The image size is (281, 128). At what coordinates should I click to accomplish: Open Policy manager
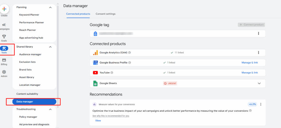click(x=28, y=117)
